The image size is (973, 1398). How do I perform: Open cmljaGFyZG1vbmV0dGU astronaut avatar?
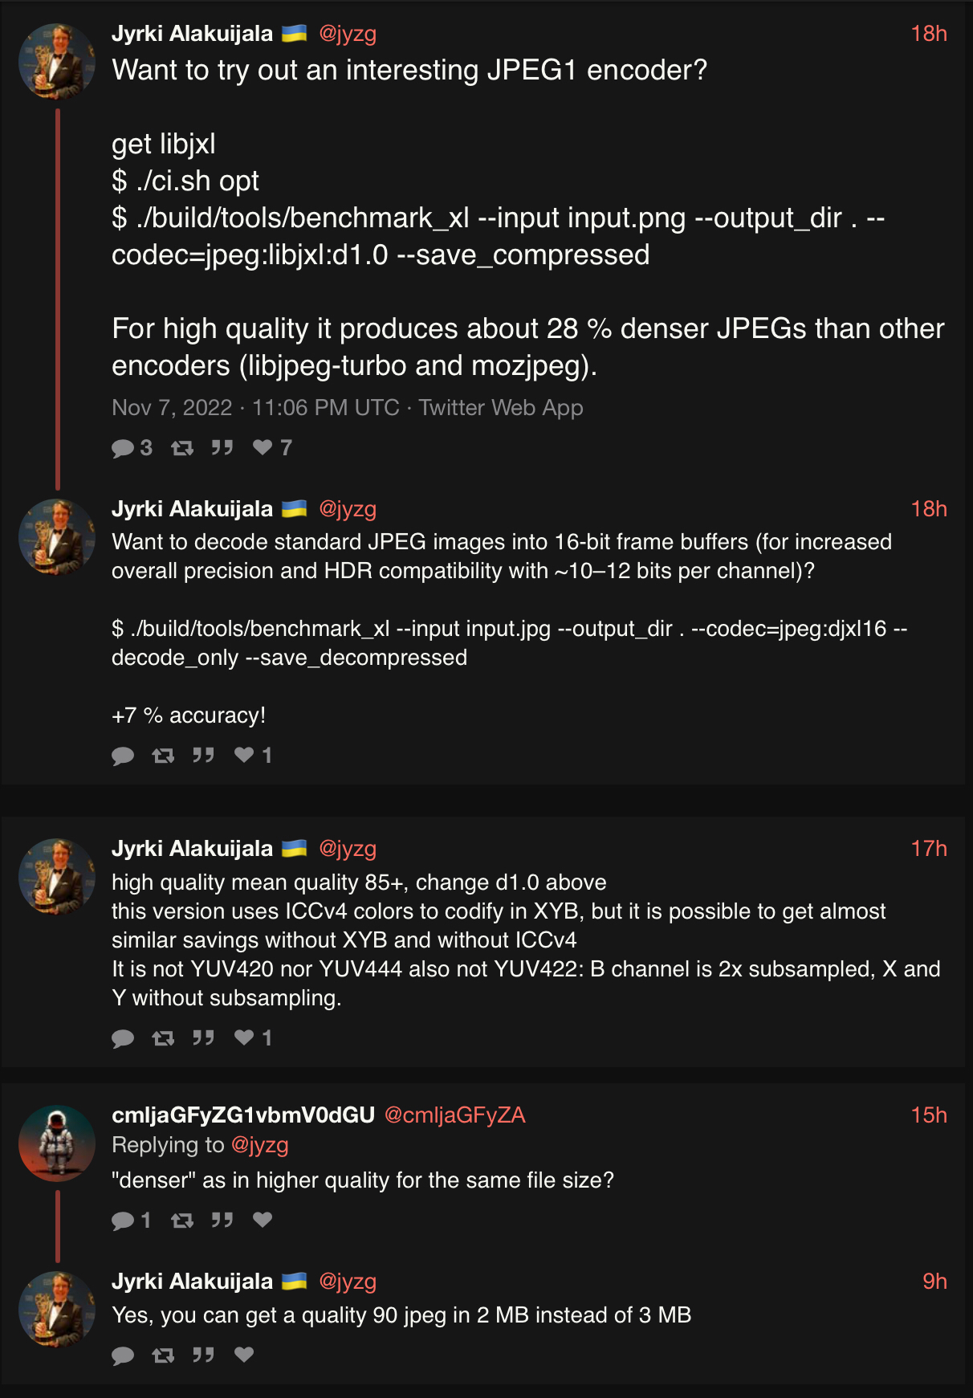coord(57,1143)
